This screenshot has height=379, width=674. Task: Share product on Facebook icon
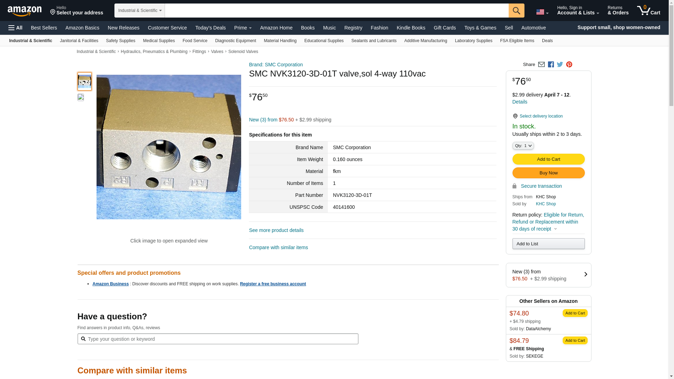point(551,65)
